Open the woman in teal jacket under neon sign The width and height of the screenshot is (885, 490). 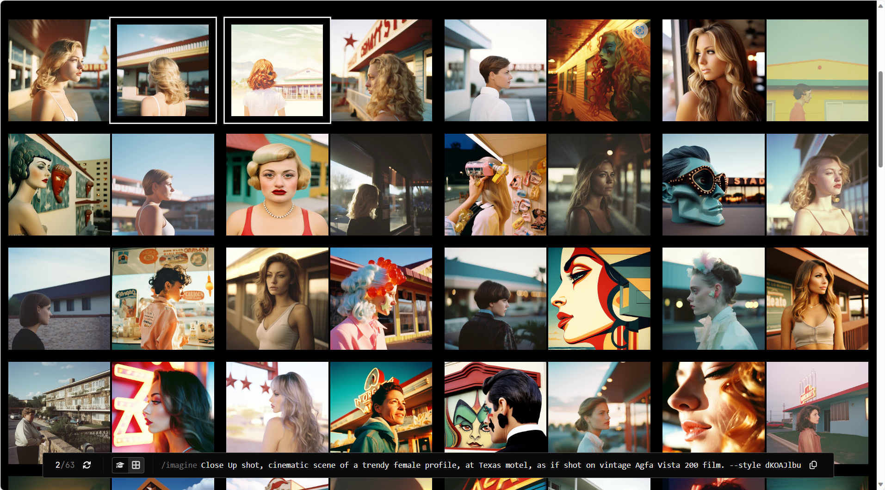coord(381,407)
